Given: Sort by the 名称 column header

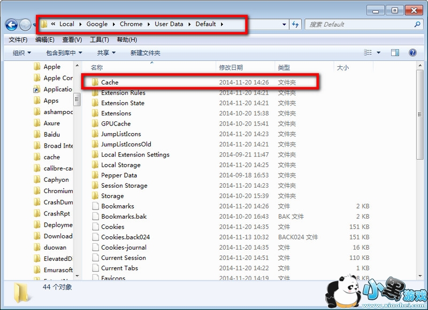Looking at the screenshot, I should (97, 67).
